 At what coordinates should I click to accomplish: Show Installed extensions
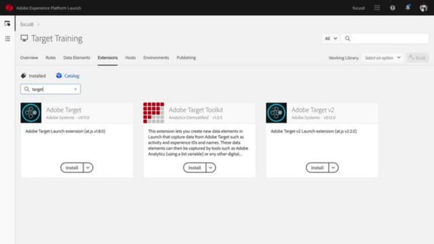33,76
